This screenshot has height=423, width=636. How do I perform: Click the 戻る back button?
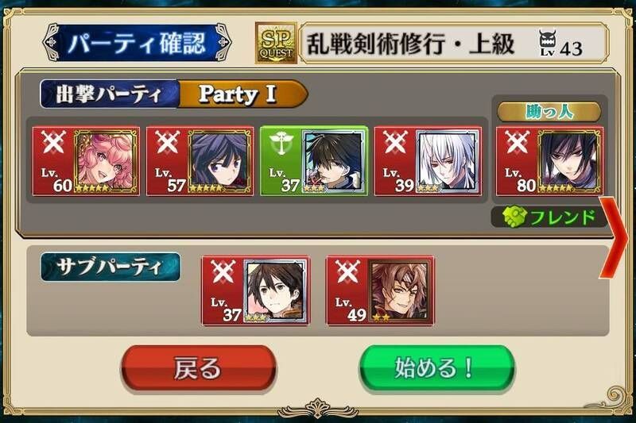click(x=198, y=368)
